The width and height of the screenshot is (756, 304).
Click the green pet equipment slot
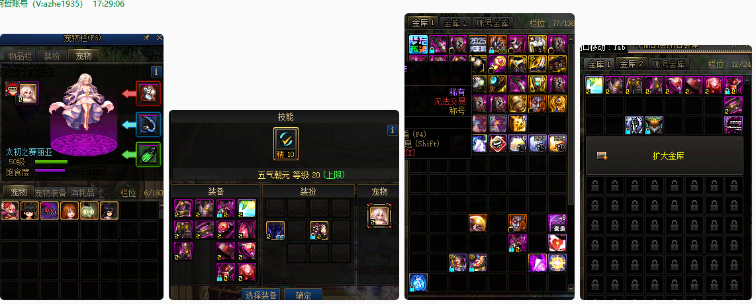[148, 154]
